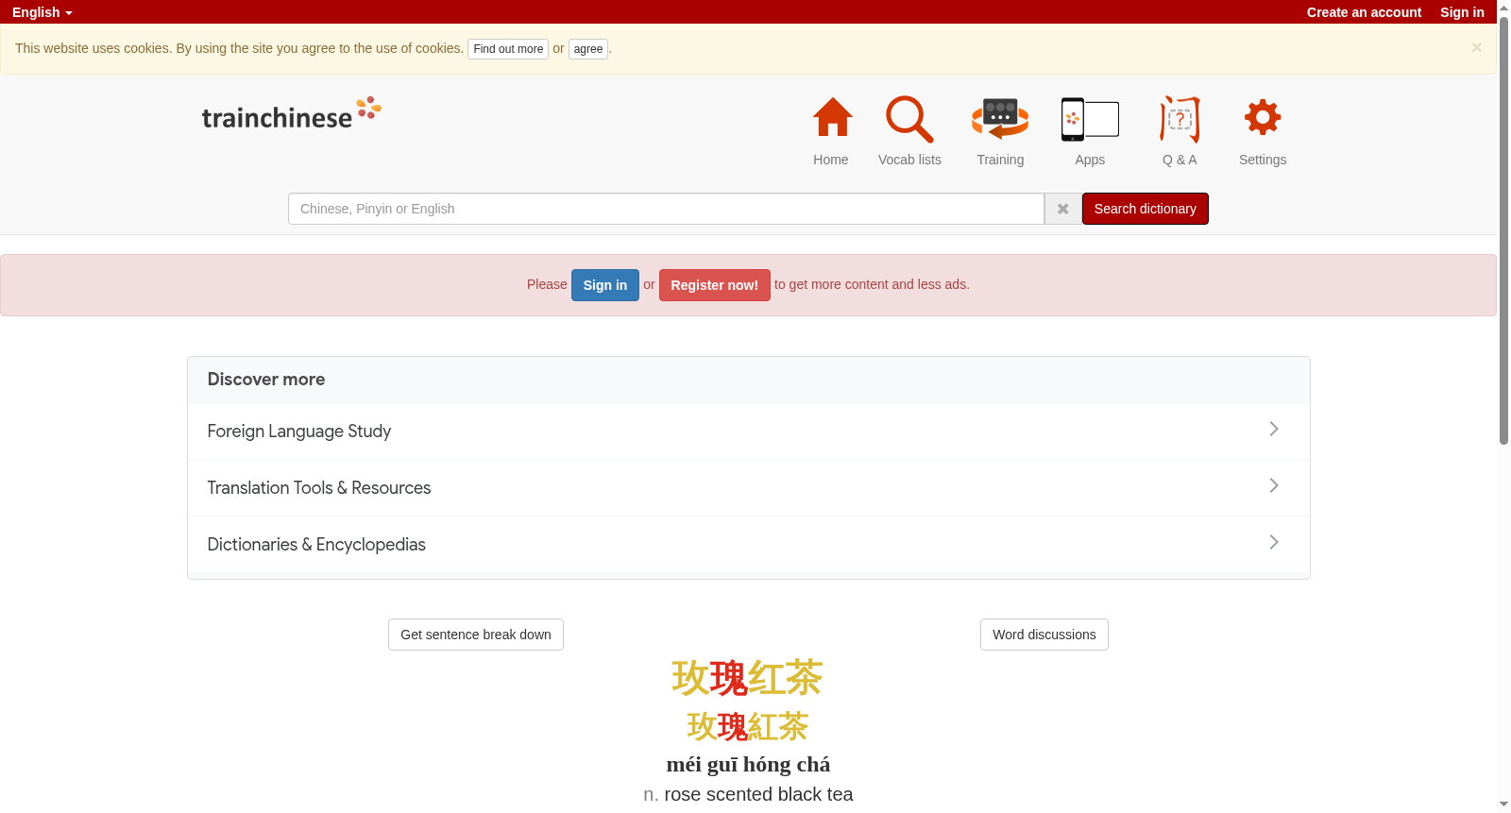Click the Dictionaries & Encyclopedias text
Image resolution: width=1511 pixels, height=813 pixels.
pyautogui.click(x=316, y=545)
